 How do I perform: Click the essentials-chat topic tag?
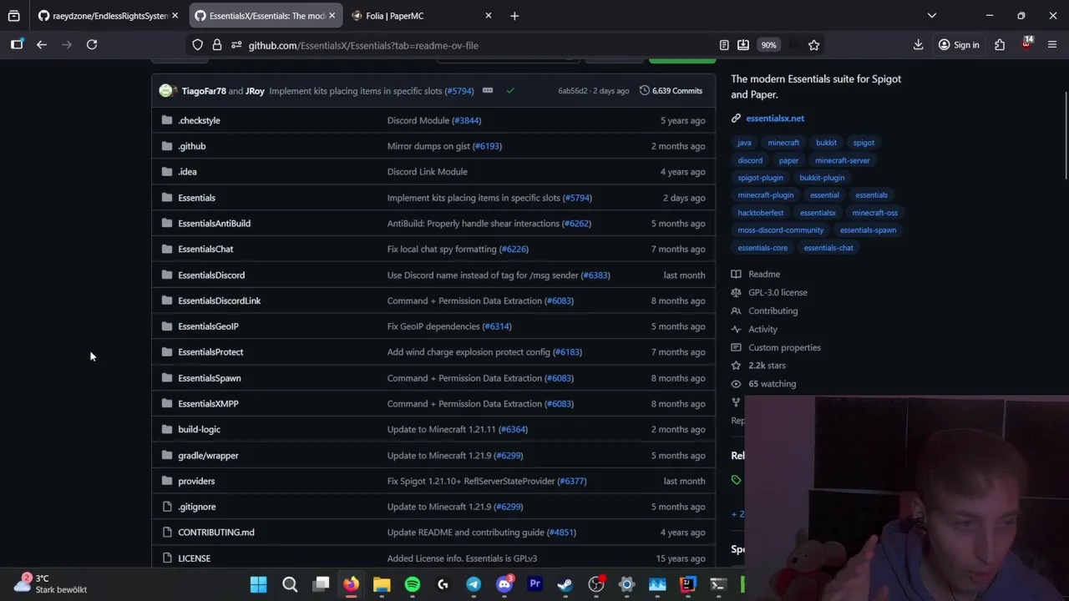click(828, 248)
